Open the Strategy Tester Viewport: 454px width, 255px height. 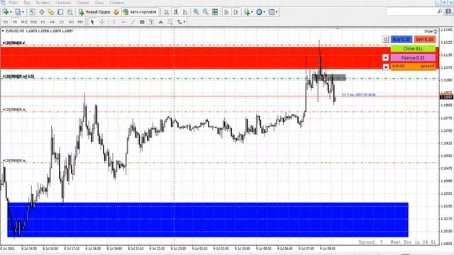tap(70, 12)
